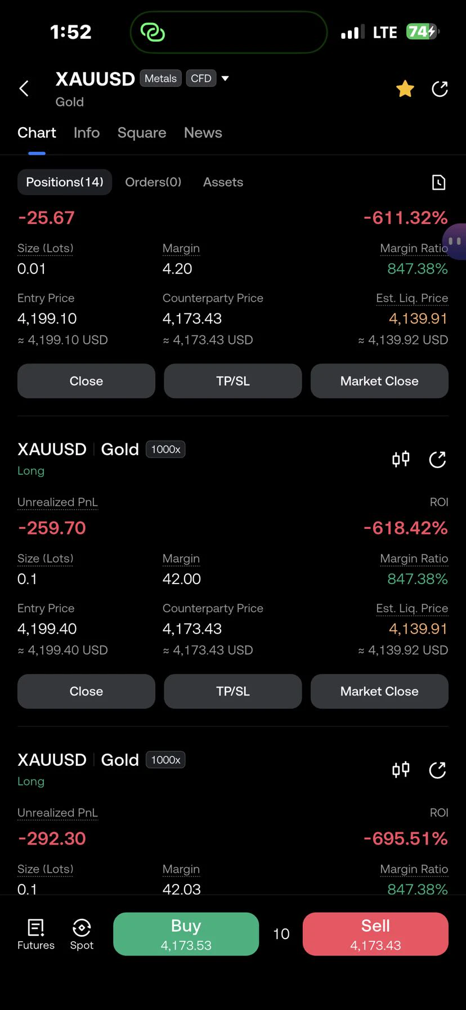Switch to the News tab
The image size is (466, 1010).
point(203,133)
